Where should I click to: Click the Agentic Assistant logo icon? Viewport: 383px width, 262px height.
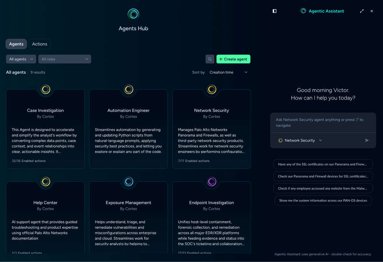[303, 11]
